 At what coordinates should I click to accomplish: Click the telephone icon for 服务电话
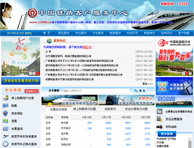160,111
